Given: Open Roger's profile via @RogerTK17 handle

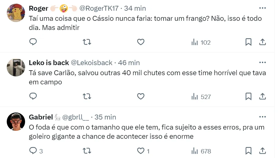Looking at the screenshot, I should tap(99, 8).
